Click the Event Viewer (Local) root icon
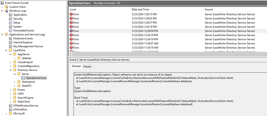The height and width of the screenshot is (116, 267). click(x=2, y=3)
